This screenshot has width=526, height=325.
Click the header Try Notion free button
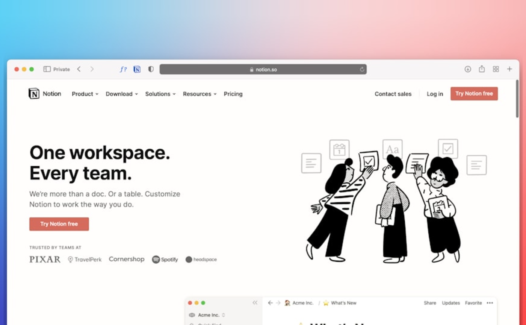pyautogui.click(x=474, y=94)
